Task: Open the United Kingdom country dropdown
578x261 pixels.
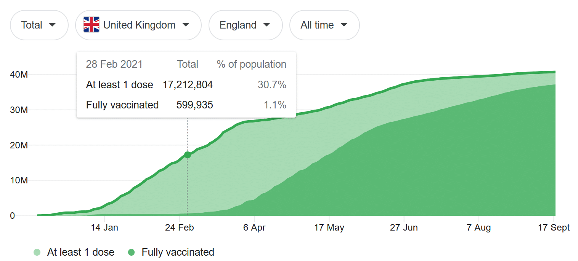Action: 138,25
